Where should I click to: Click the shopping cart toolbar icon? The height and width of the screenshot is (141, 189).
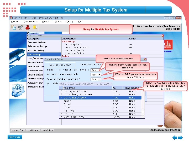pos(21,27)
